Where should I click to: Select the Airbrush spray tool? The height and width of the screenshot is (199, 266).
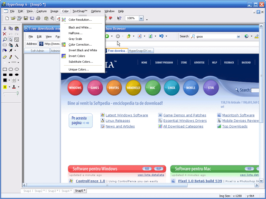coord(5,51)
